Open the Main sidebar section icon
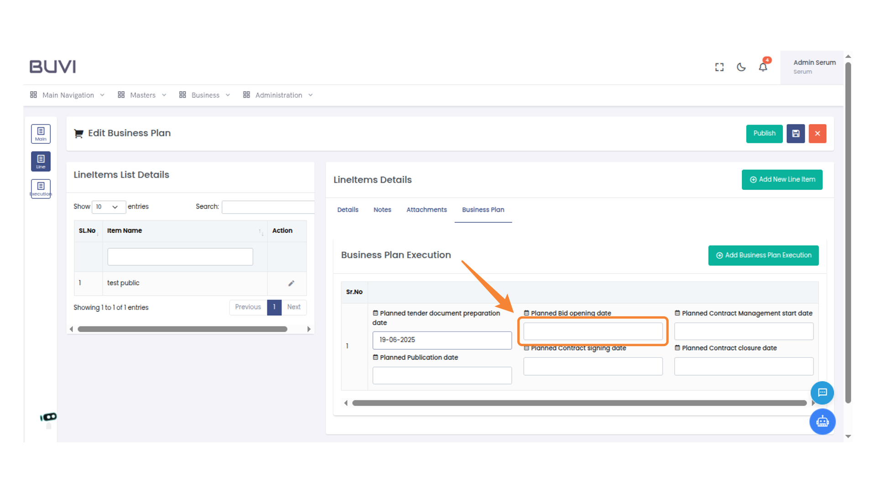This screenshot has height=493, width=876. point(41,134)
